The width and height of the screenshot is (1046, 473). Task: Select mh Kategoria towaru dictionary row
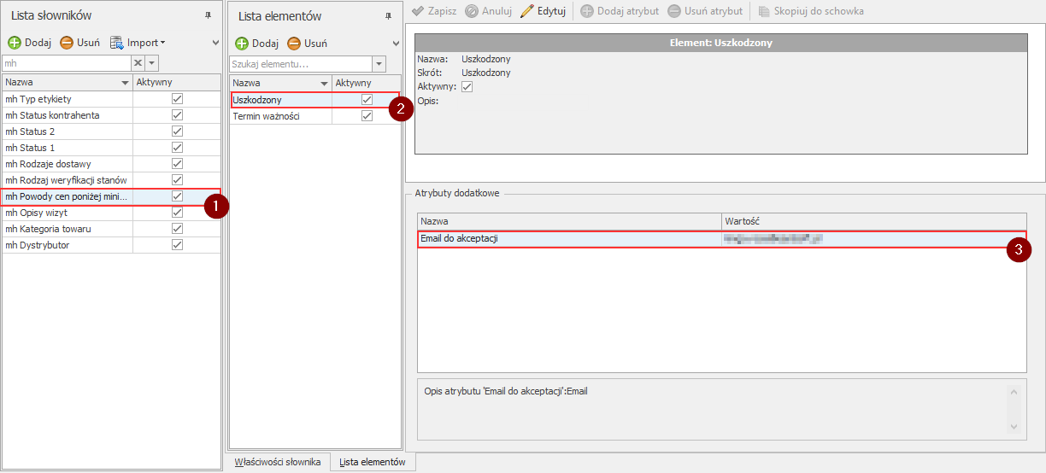(x=48, y=229)
